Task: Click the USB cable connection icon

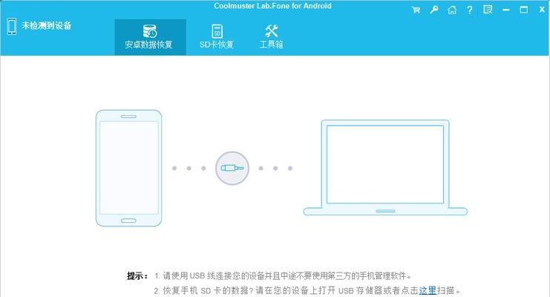Action: point(232,168)
